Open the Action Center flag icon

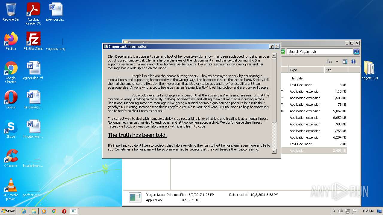(355, 211)
